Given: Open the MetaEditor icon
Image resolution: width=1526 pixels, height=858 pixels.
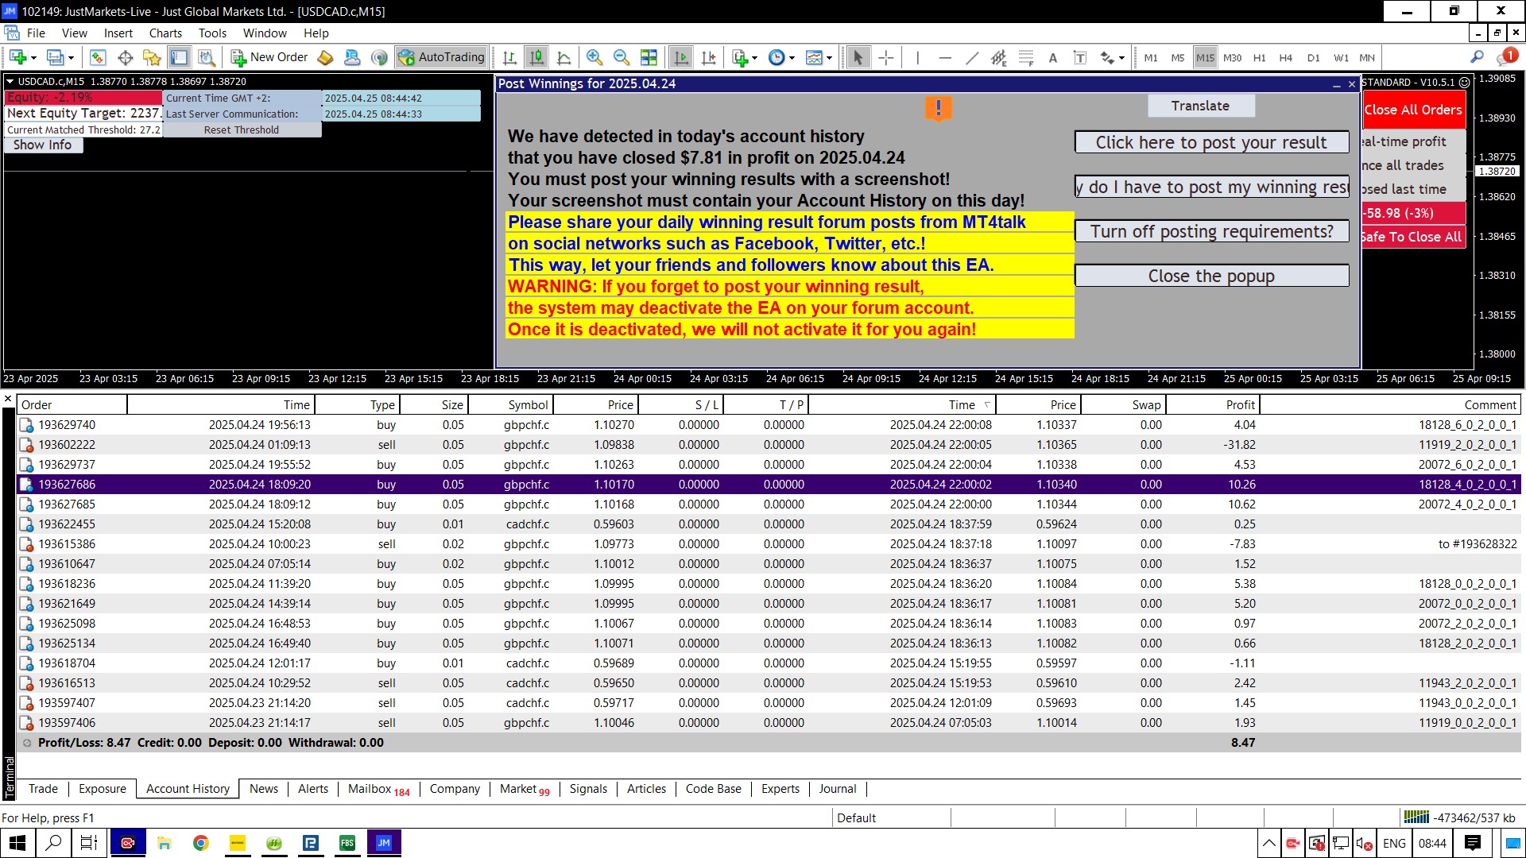Looking at the screenshot, I should (x=324, y=57).
